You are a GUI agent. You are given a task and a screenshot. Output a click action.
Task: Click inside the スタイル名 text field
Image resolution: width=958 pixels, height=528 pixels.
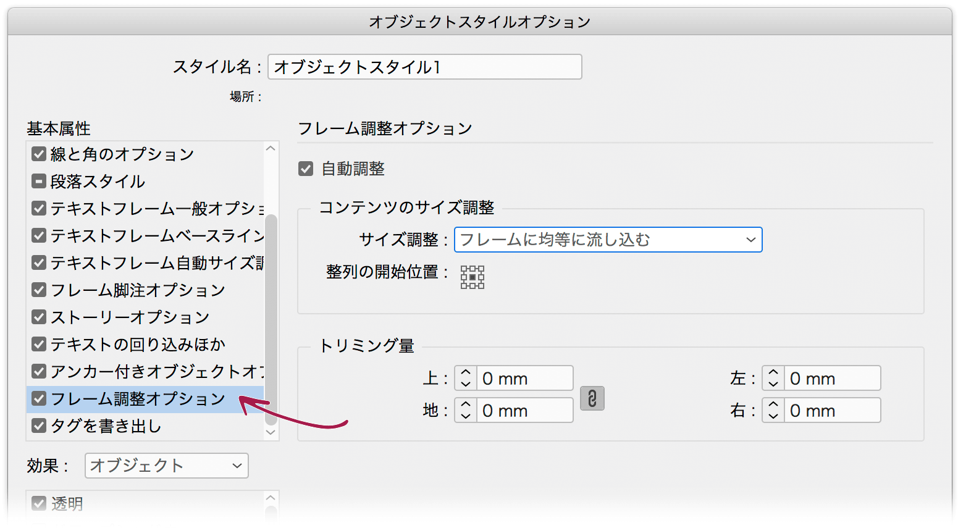click(424, 67)
